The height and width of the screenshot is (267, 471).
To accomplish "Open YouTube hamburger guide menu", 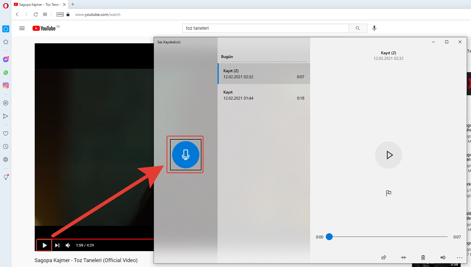I will [22, 28].
